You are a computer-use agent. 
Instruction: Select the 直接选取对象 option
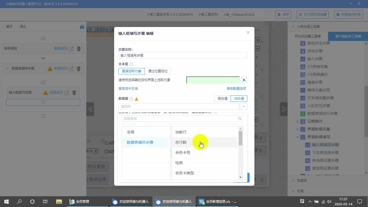(x=132, y=71)
